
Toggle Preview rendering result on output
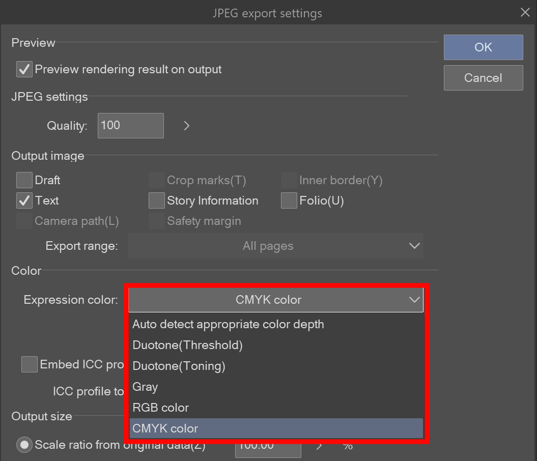(24, 69)
